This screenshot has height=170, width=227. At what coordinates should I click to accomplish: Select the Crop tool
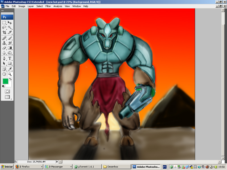4,32
